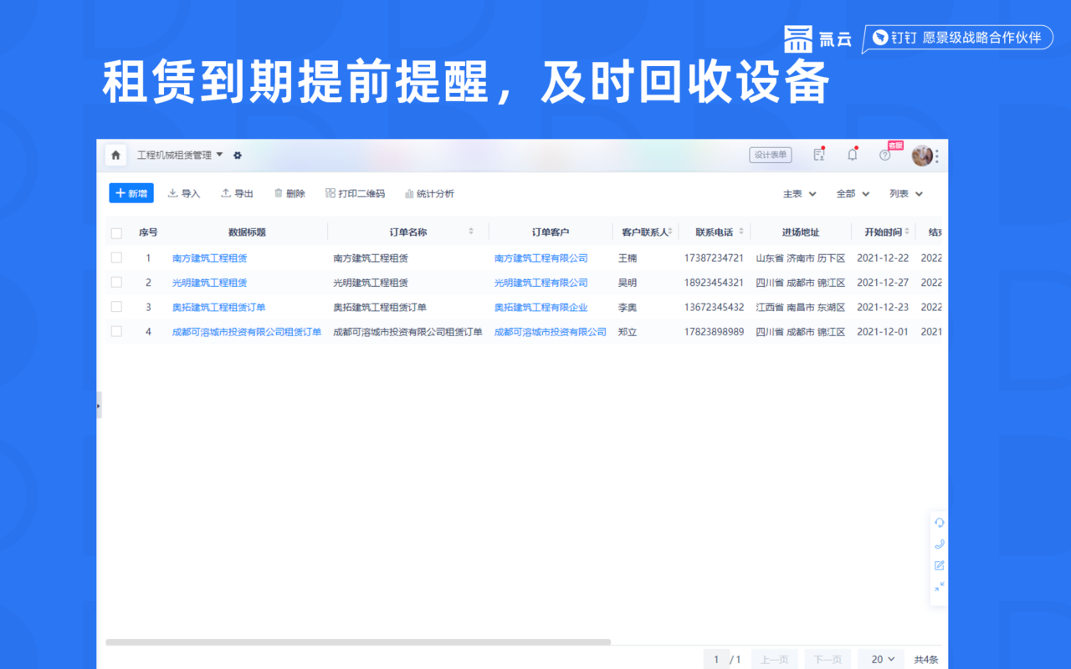
Task: Click address 江西省 南昌市 东湖区
Action: (x=801, y=308)
